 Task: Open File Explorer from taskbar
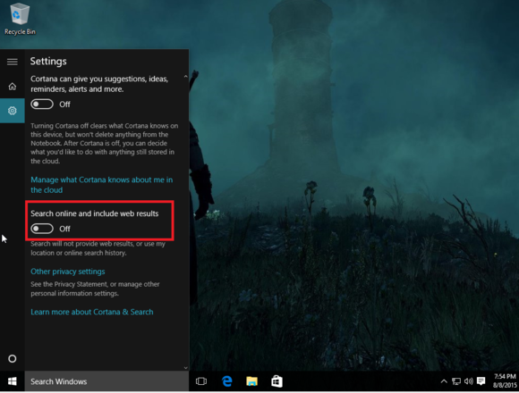251,381
